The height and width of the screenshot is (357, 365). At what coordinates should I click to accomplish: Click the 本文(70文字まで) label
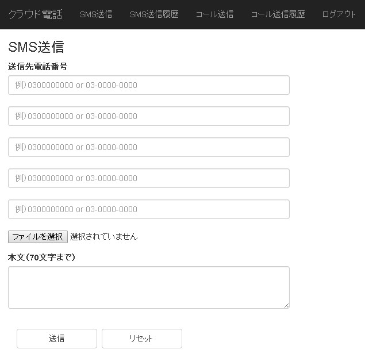pos(41,258)
